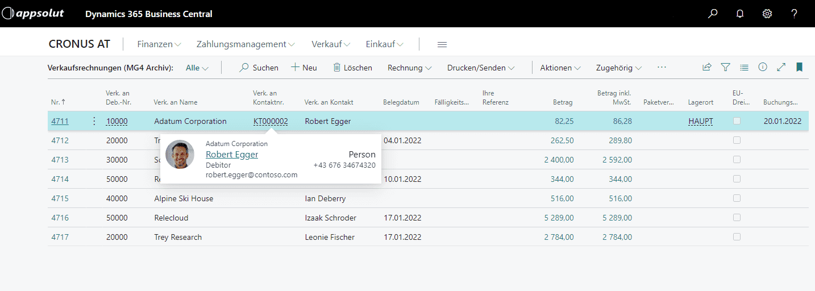The height and width of the screenshot is (291, 815).
Task: Open the settings gear icon
Action: coord(767,14)
